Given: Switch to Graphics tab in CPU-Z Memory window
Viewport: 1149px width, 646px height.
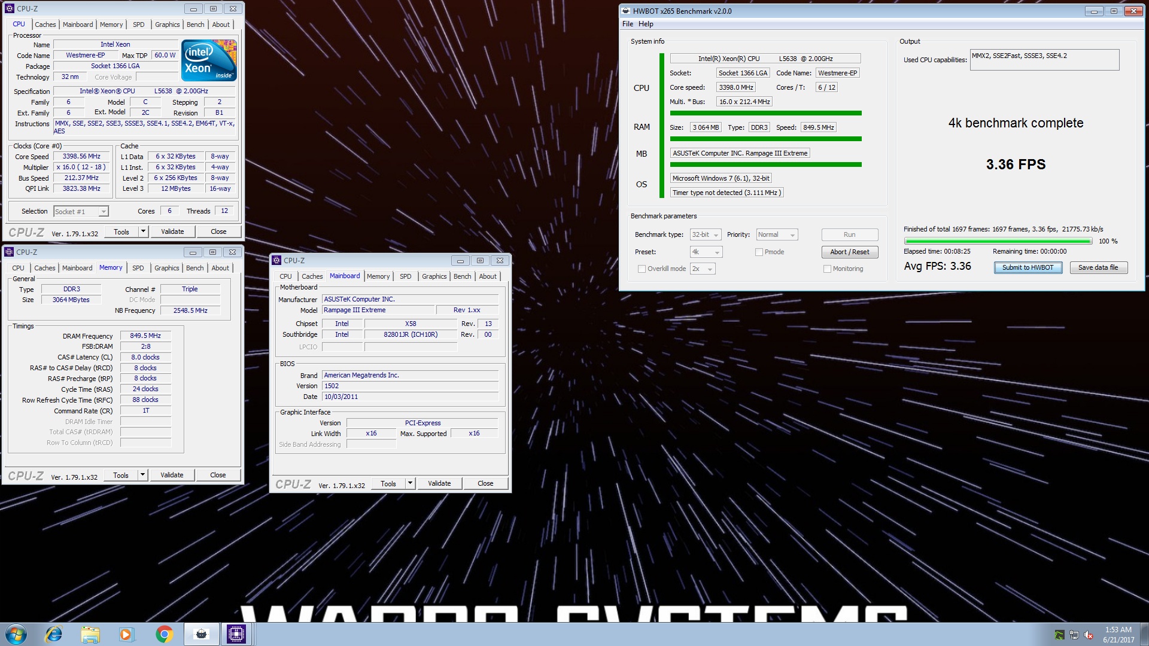Looking at the screenshot, I should [x=167, y=268].
